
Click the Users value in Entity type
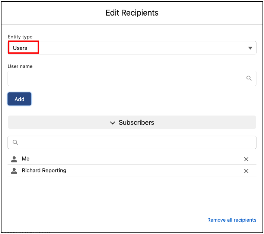tap(20, 48)
